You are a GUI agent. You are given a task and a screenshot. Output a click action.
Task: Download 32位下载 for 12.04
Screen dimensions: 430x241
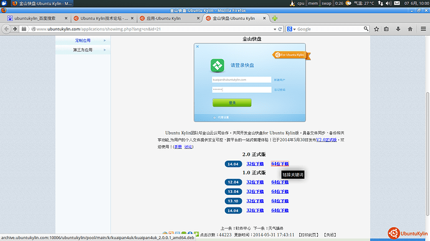[x=255, y=182]
